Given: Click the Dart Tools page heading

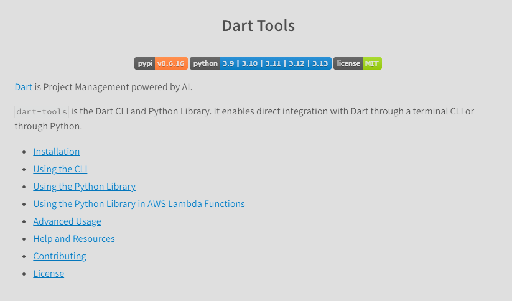Looking at the screenshot, I should [x=258, y=25].
